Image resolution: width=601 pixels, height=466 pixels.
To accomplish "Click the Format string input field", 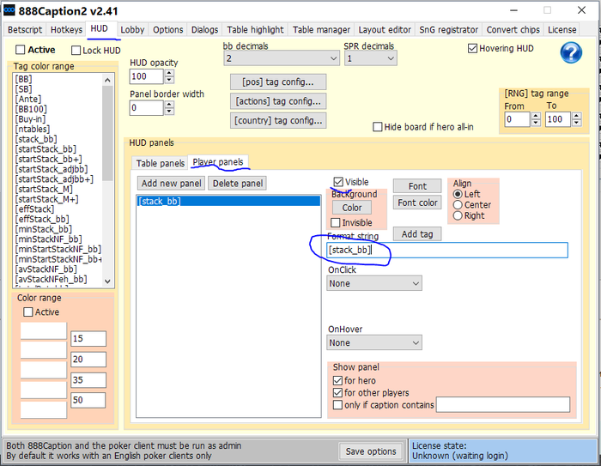I will [x=446, y=250].
